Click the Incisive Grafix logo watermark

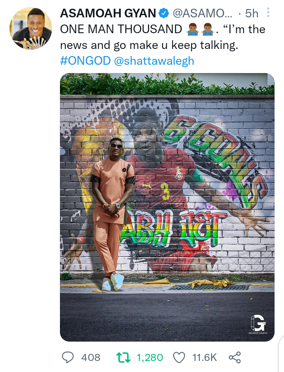pyautogui.click(x=258, y=324)
